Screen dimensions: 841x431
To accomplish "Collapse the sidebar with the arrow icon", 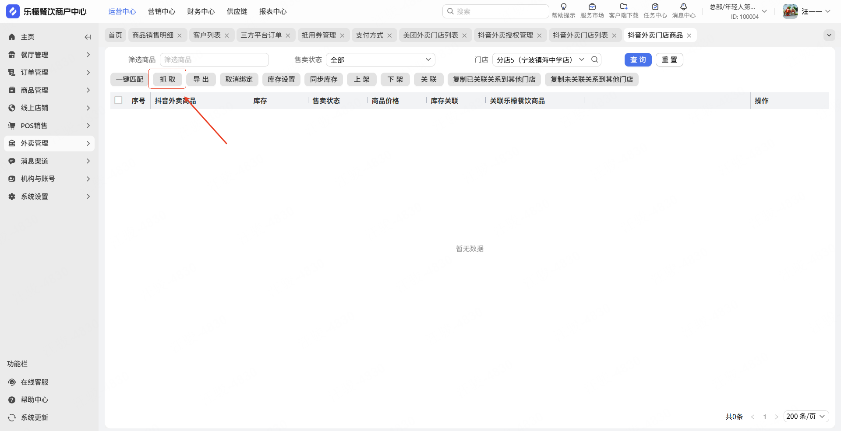I will coord(88,37).
